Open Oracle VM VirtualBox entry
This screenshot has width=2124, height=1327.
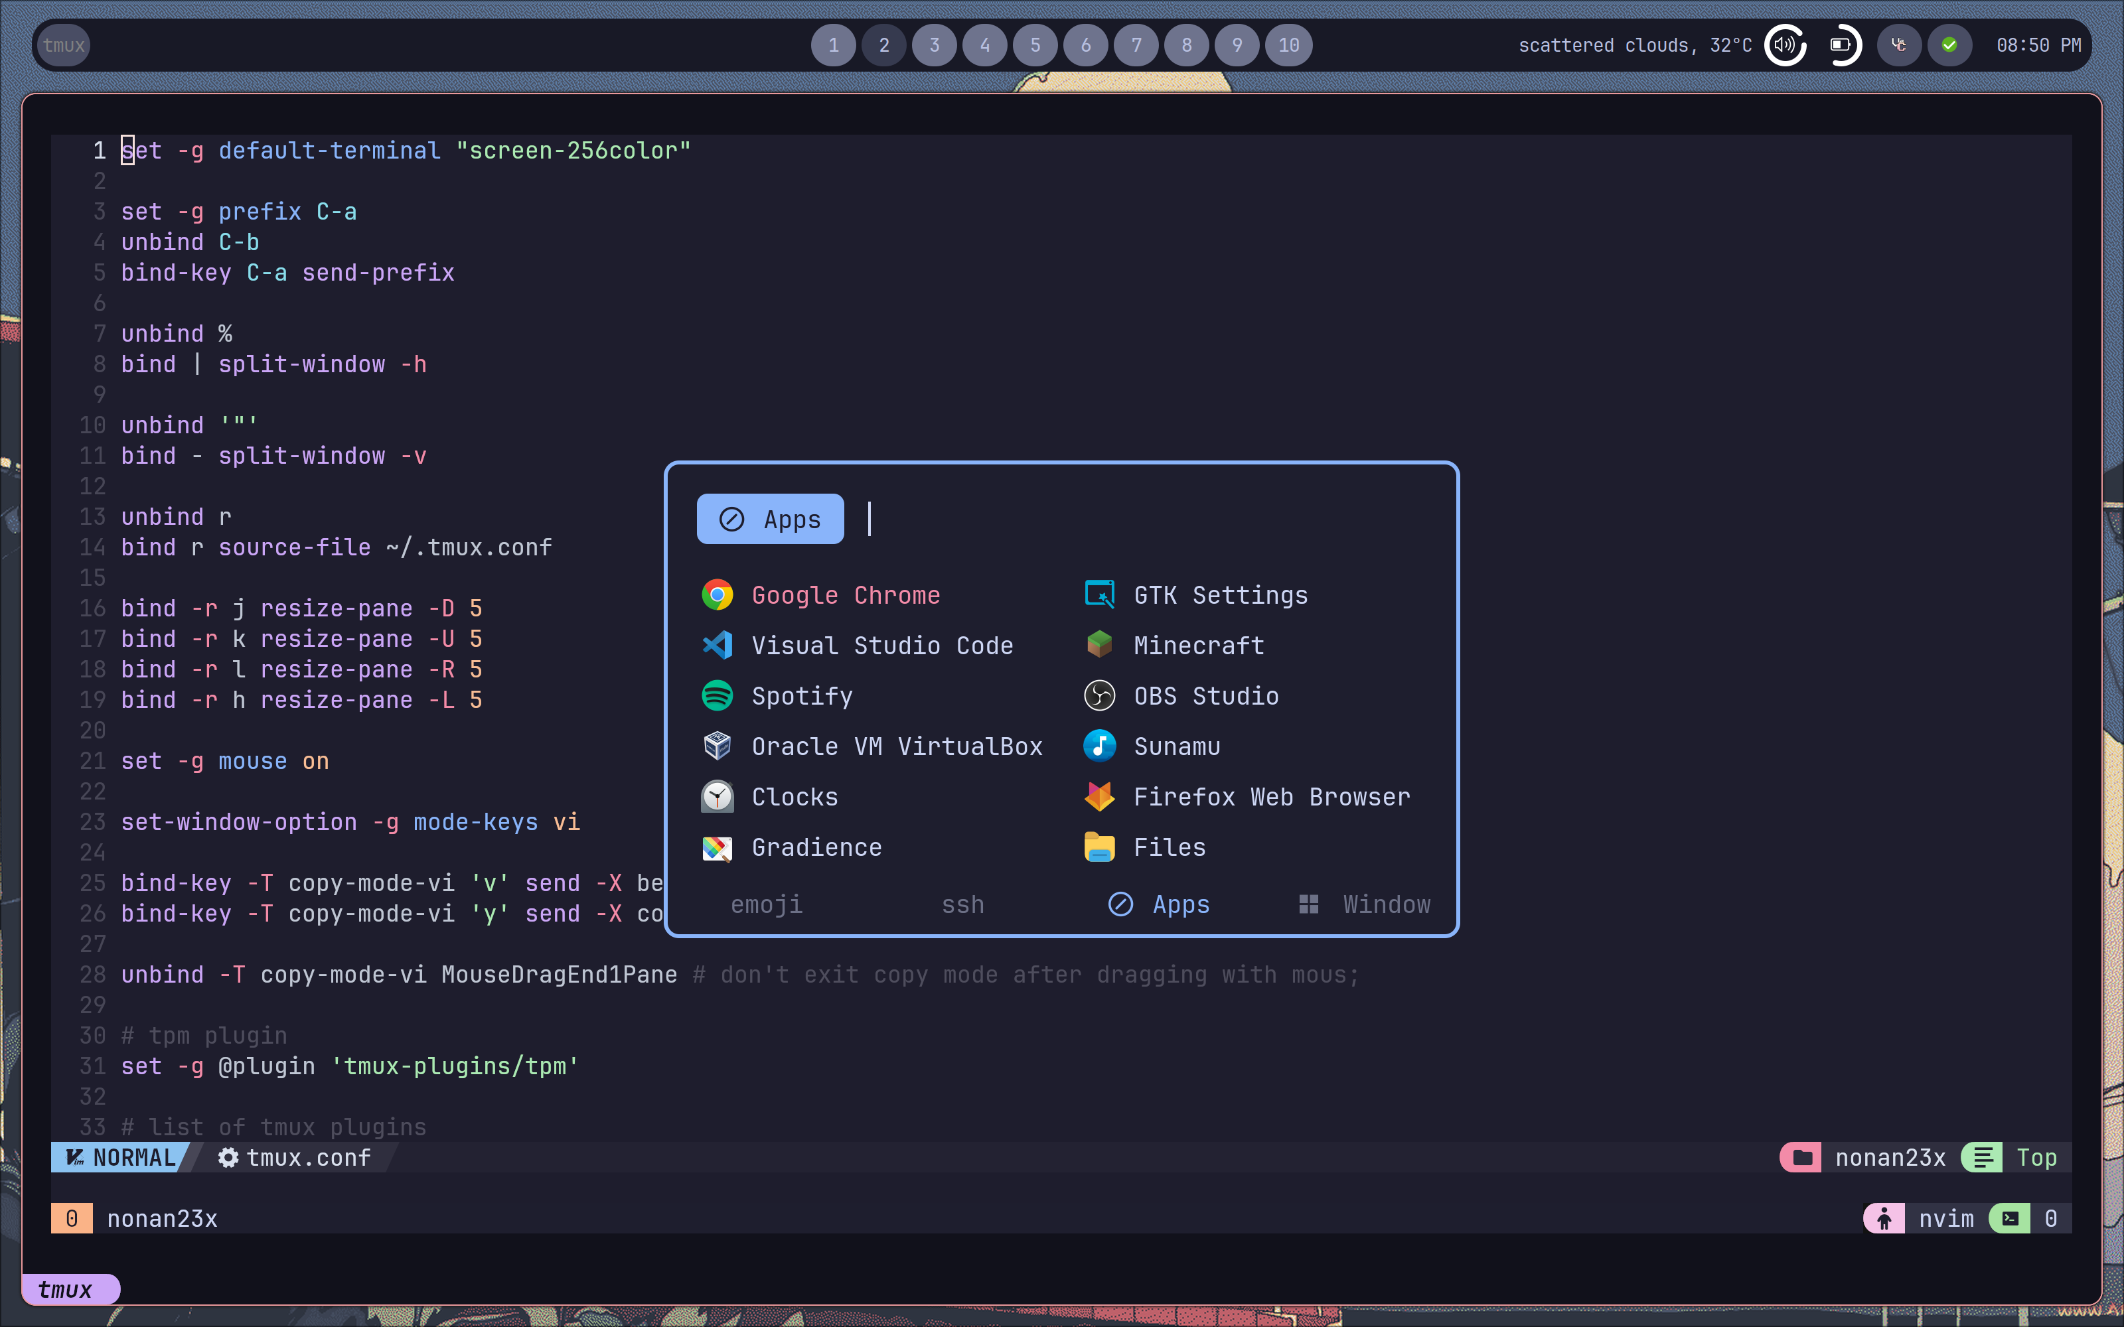coord(885,747)
